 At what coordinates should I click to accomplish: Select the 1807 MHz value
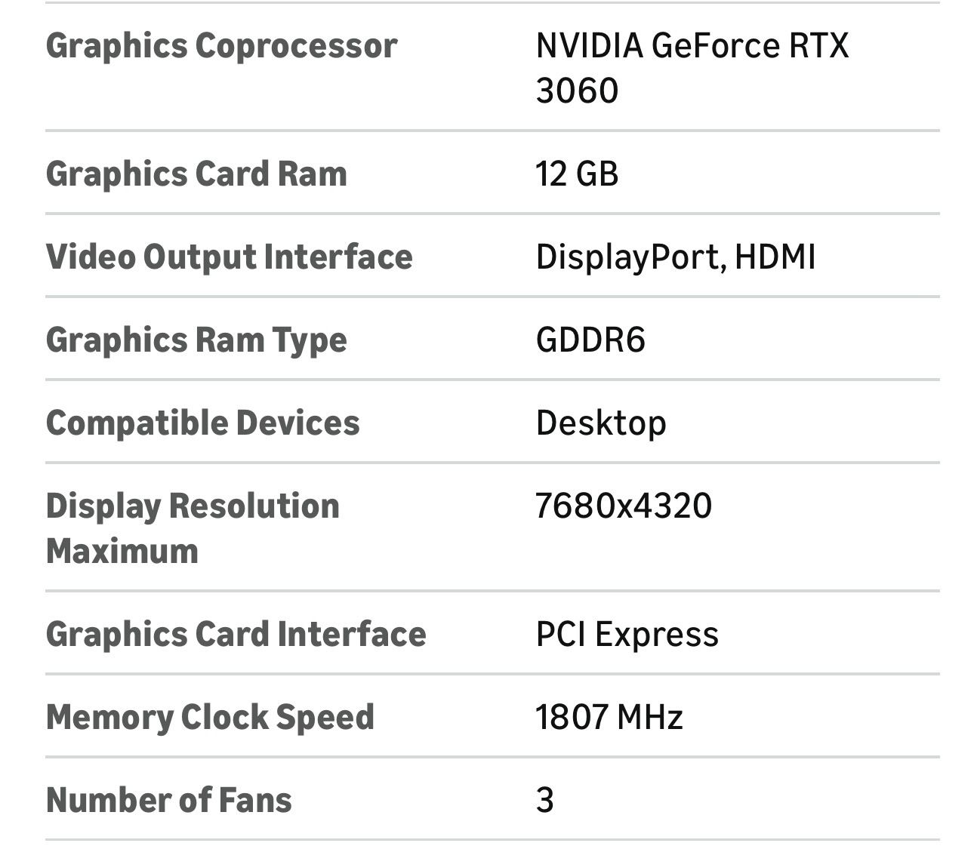click(609, 718)
